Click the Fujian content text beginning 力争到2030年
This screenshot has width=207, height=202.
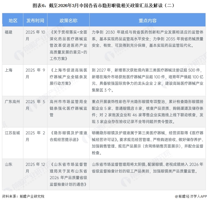(148, 39)
